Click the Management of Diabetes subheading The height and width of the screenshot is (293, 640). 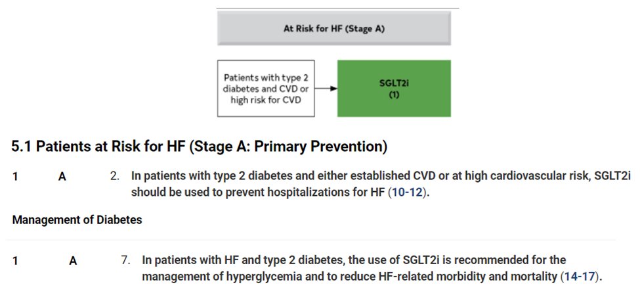point(77,220)
